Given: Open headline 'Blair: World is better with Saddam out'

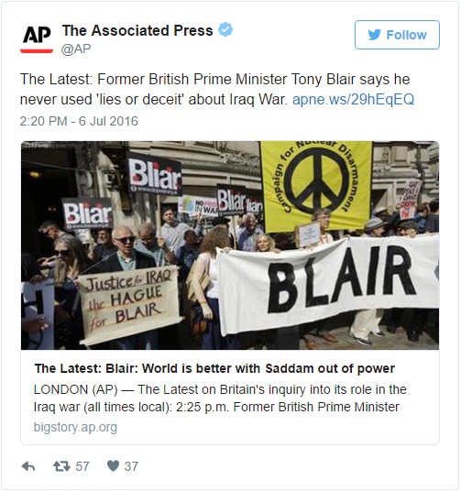Looking at the screenshot, I should [214, 368].
